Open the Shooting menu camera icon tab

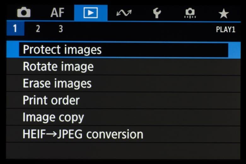pyautogui.click(x=24, y=13)
